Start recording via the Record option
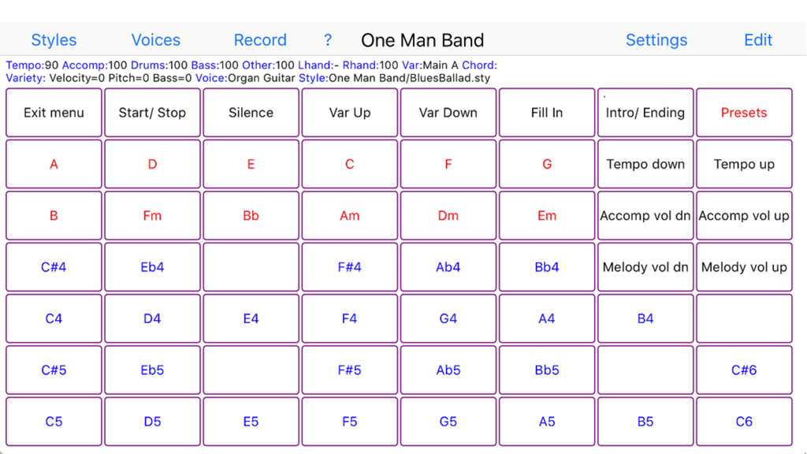807x454 pixels. coord(260,39)
